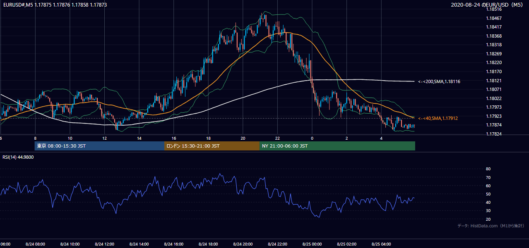Click price axis label 1.18022
529x248 pixels.
coord(494,98)
